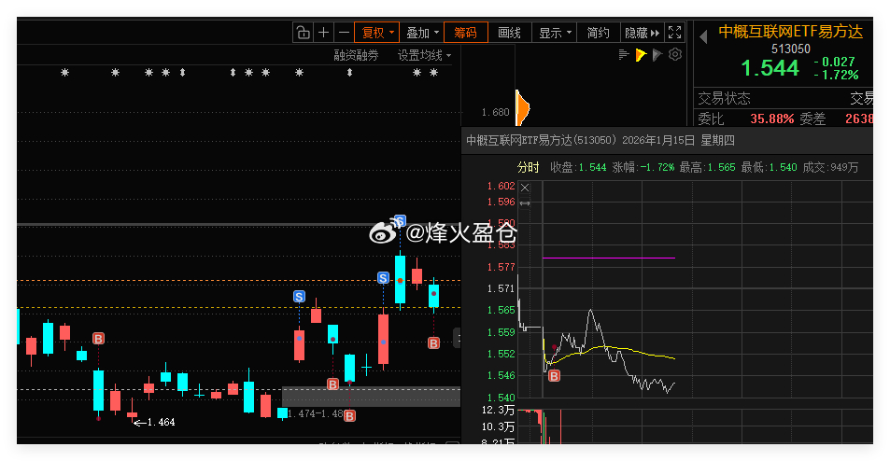Click stock name 中概互联网ETF易方达

pyautogui.click(x=790, y=31)
